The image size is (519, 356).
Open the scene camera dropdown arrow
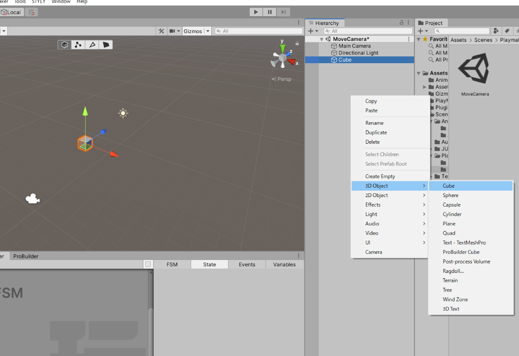pos(178,31)
